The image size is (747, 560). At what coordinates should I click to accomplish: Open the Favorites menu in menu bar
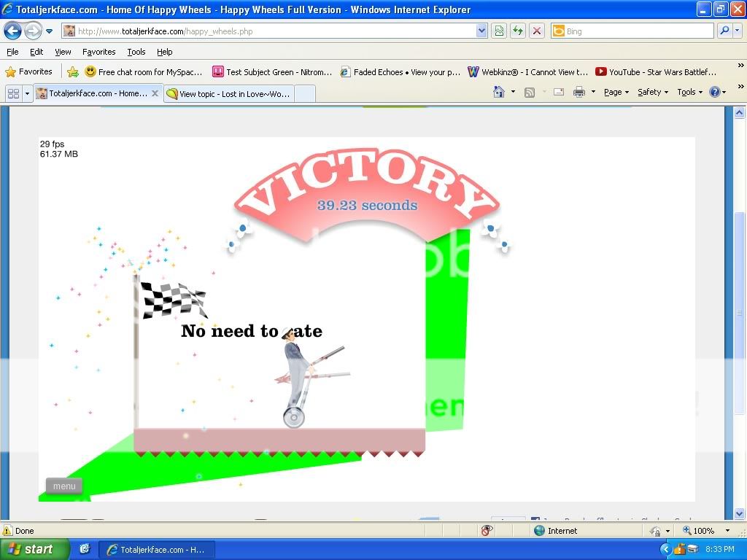[98, 52]
